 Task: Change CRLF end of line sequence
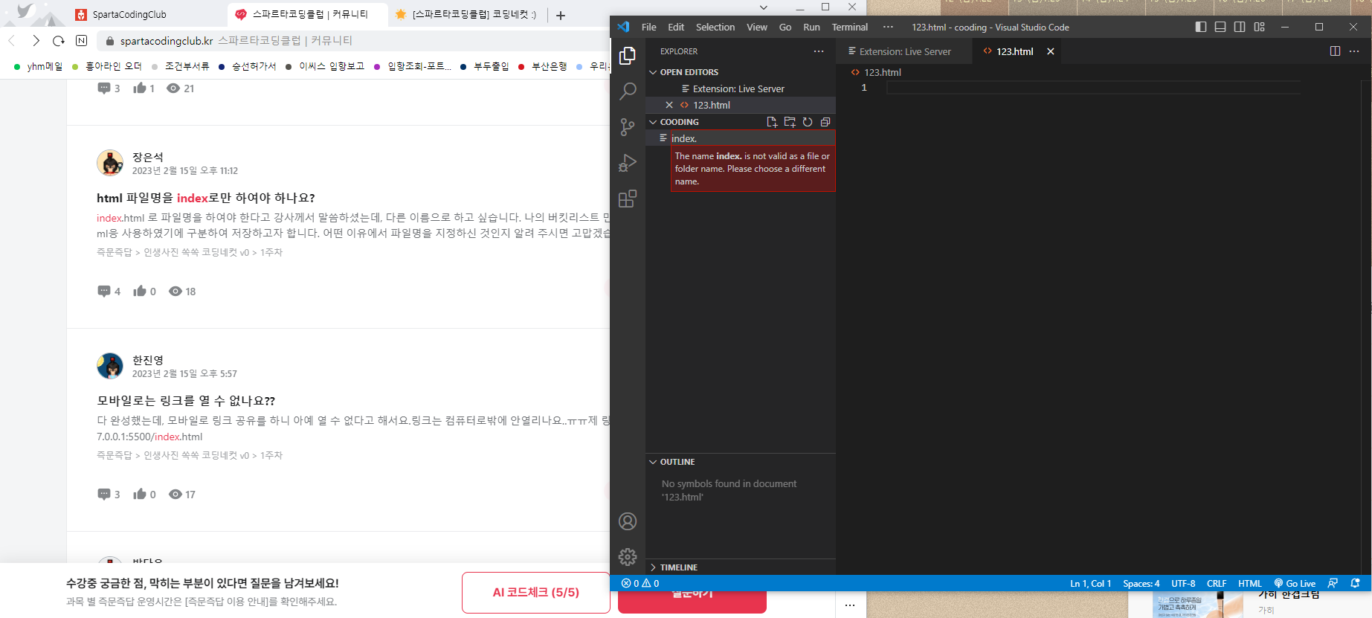click(x=1217, y=583)
